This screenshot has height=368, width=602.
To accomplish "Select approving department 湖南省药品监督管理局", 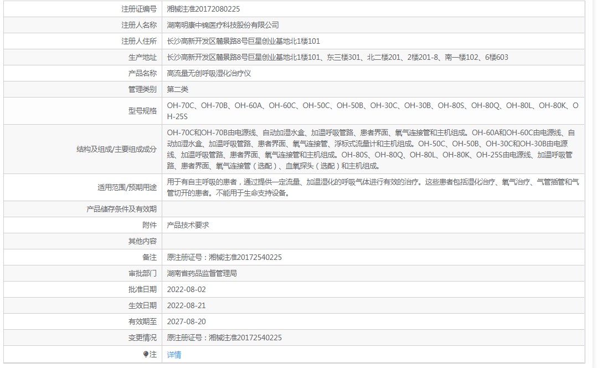I will click(x=202, y=273).
